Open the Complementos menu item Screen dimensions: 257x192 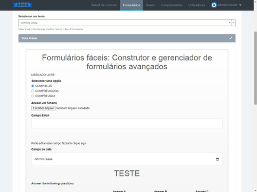pos(171,5)
